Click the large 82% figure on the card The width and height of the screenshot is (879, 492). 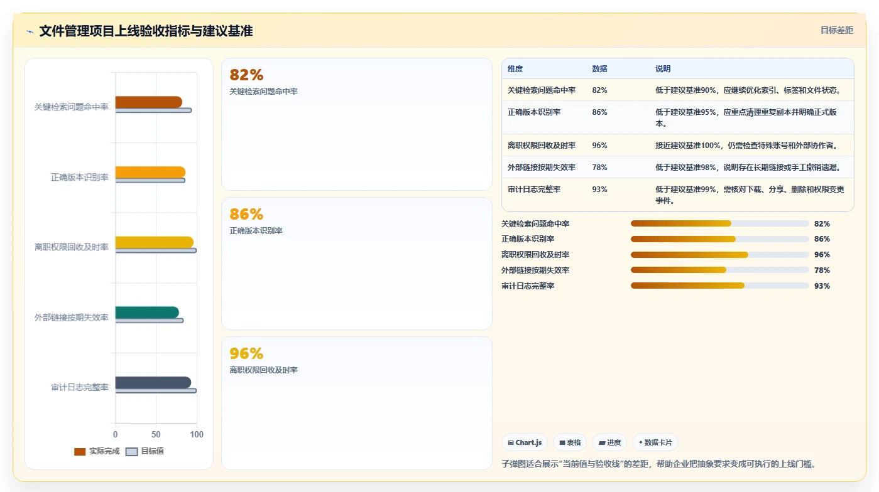click(246, 75)
